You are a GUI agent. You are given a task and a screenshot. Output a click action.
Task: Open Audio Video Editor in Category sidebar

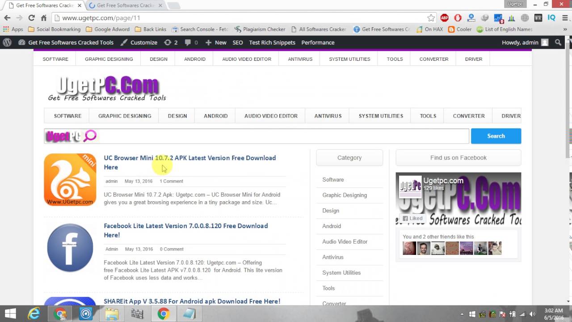pyautogui.click(x=345, y=241)
